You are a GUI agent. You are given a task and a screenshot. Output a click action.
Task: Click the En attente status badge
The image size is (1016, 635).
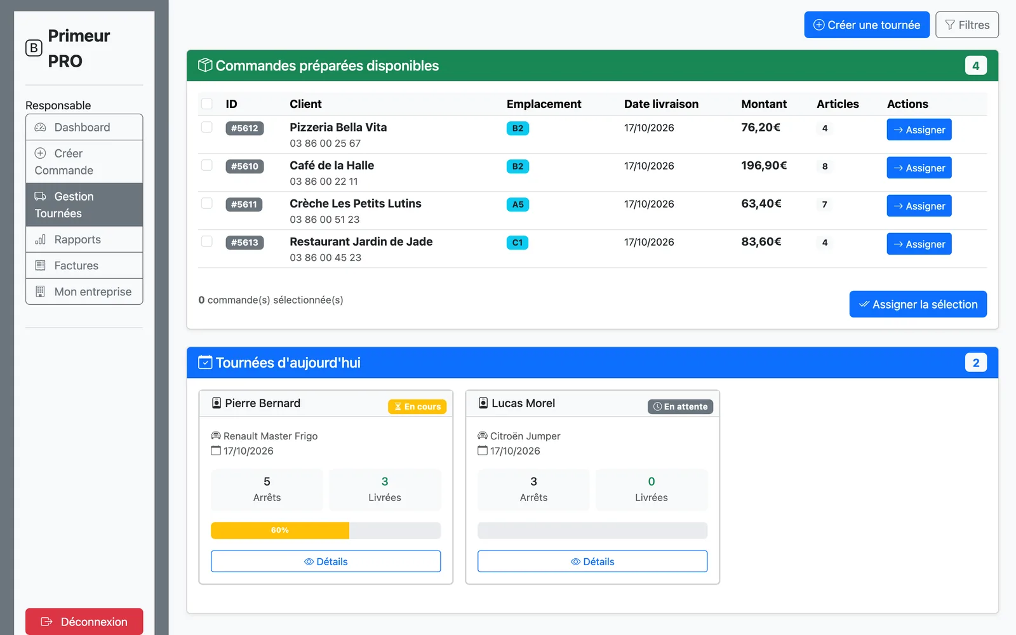click(x=680, y=406)
